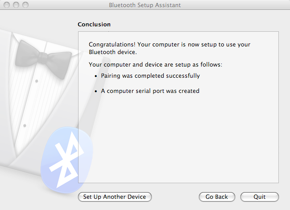
Task: Click the bullet dot beside the serial port line
Action: point(95,91)
